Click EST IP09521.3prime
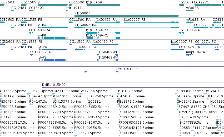Image resolution: width=224 pixels, height=137 pixels. click(29, 94)
